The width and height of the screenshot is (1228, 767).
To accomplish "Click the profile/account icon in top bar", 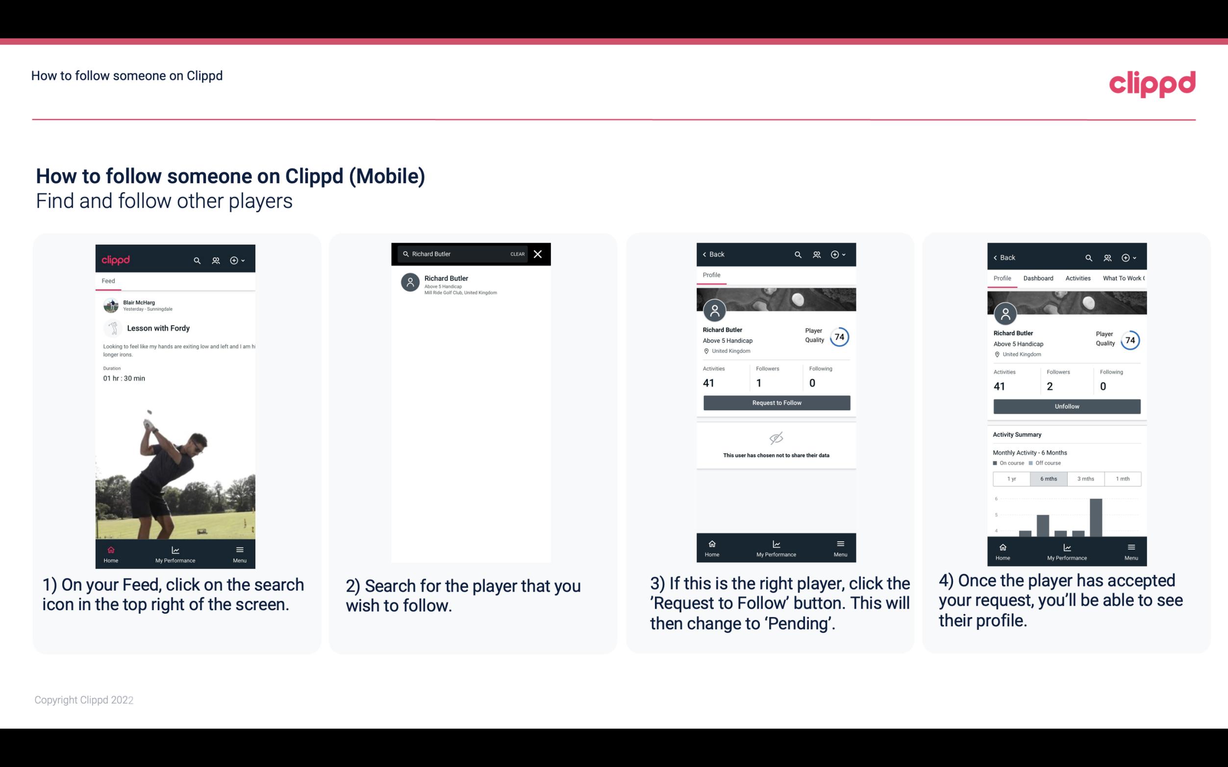I will click(x=215, y=260).
